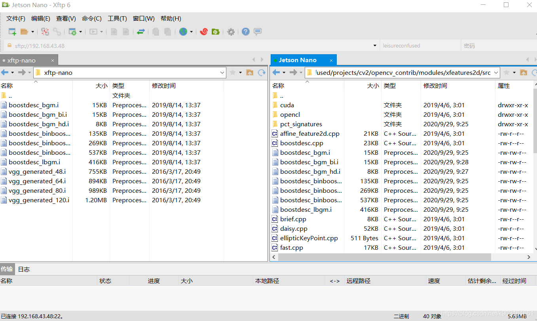This screenshot has width=537, height=321.
Task: Click the Back arrow in the Jetson Nano pane
Action: [x=276, y=72]
